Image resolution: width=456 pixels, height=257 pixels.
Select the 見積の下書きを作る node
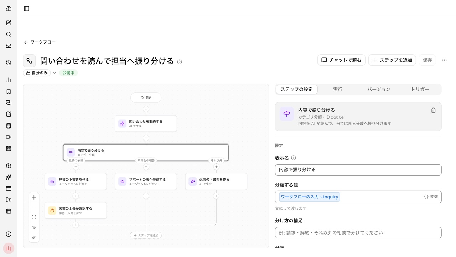[76, 181]
